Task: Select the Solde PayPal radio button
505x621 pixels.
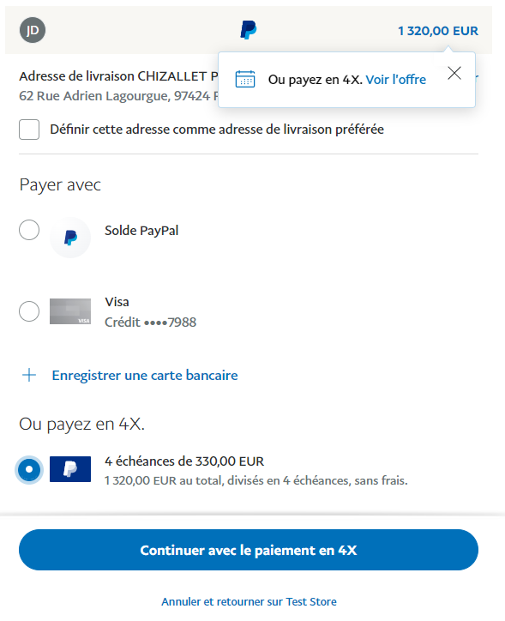Action: [x=29, y=230]
